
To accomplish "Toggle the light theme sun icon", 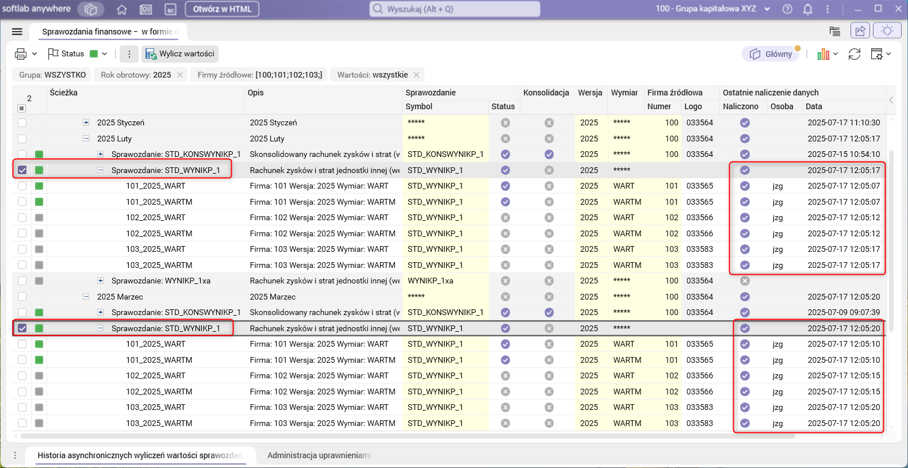I will click(887, 31).
